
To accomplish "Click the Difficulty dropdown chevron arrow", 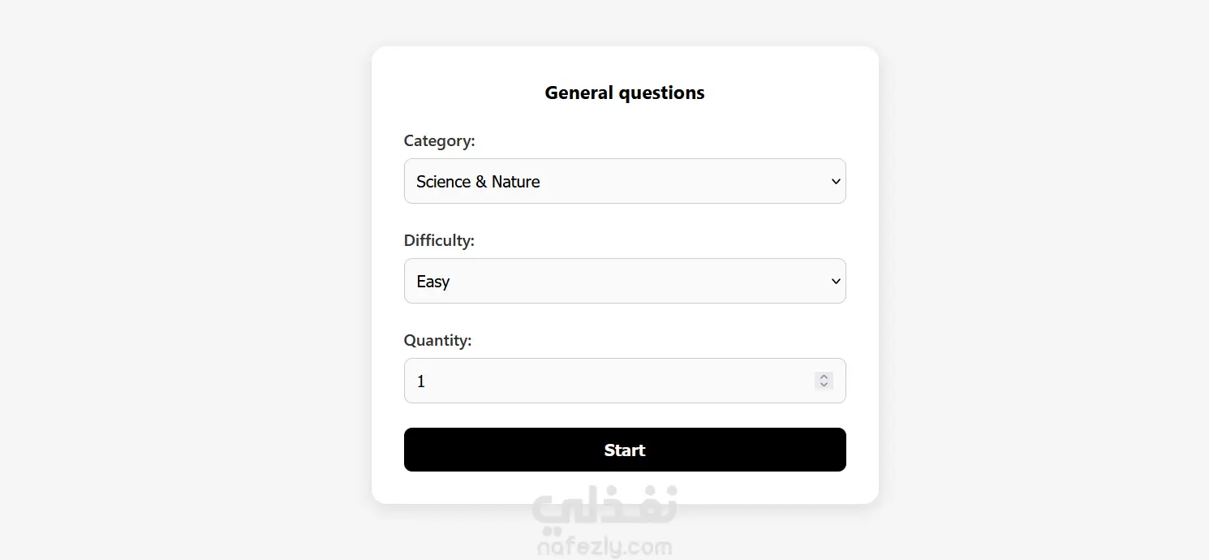I will point(836,281).
